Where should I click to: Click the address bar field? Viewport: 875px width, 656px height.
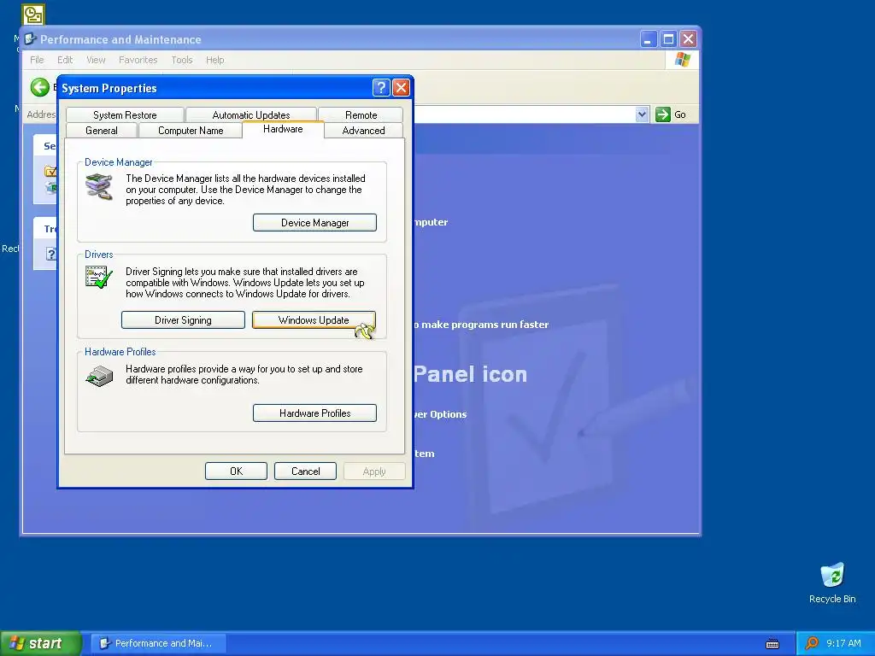(524, 114)
